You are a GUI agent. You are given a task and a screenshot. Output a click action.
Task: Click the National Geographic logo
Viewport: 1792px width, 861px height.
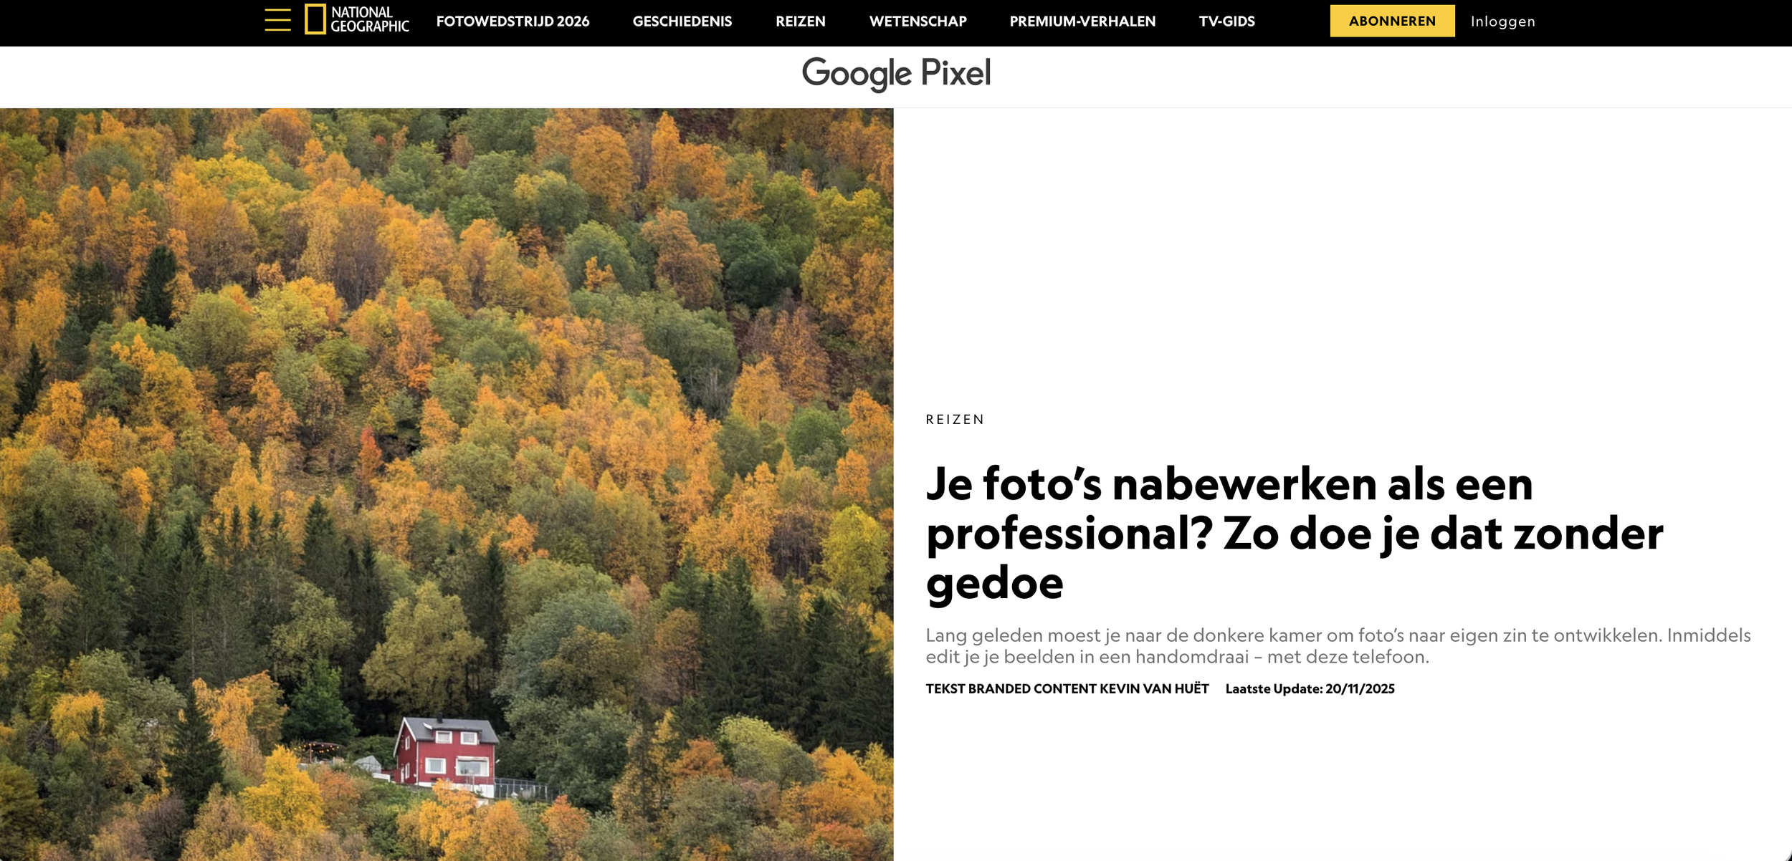tap(356, 19)
